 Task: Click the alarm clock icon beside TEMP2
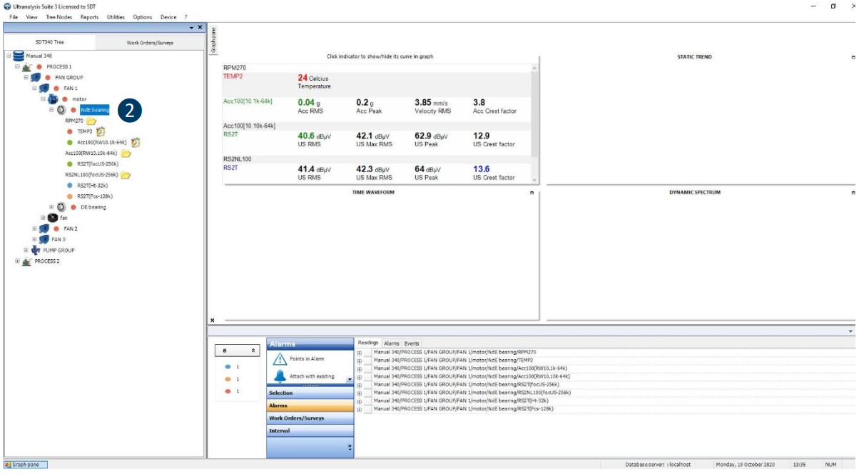click(101, 131)
